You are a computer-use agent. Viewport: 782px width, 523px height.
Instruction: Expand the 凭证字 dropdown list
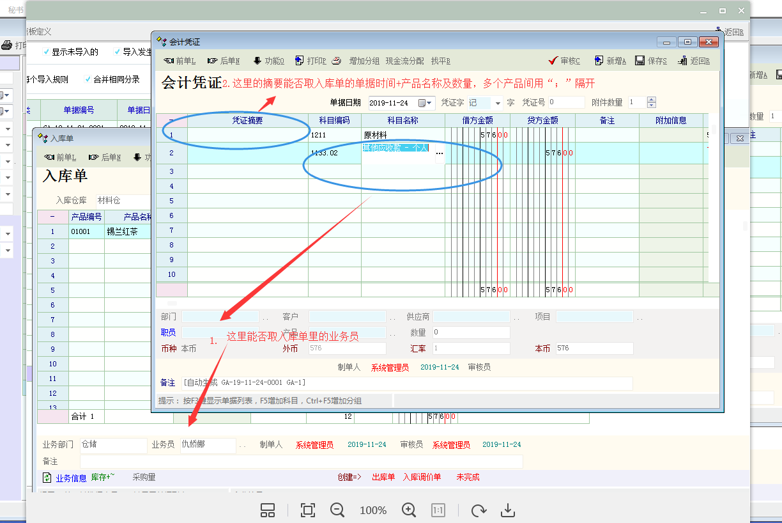[x=498, y=103]
